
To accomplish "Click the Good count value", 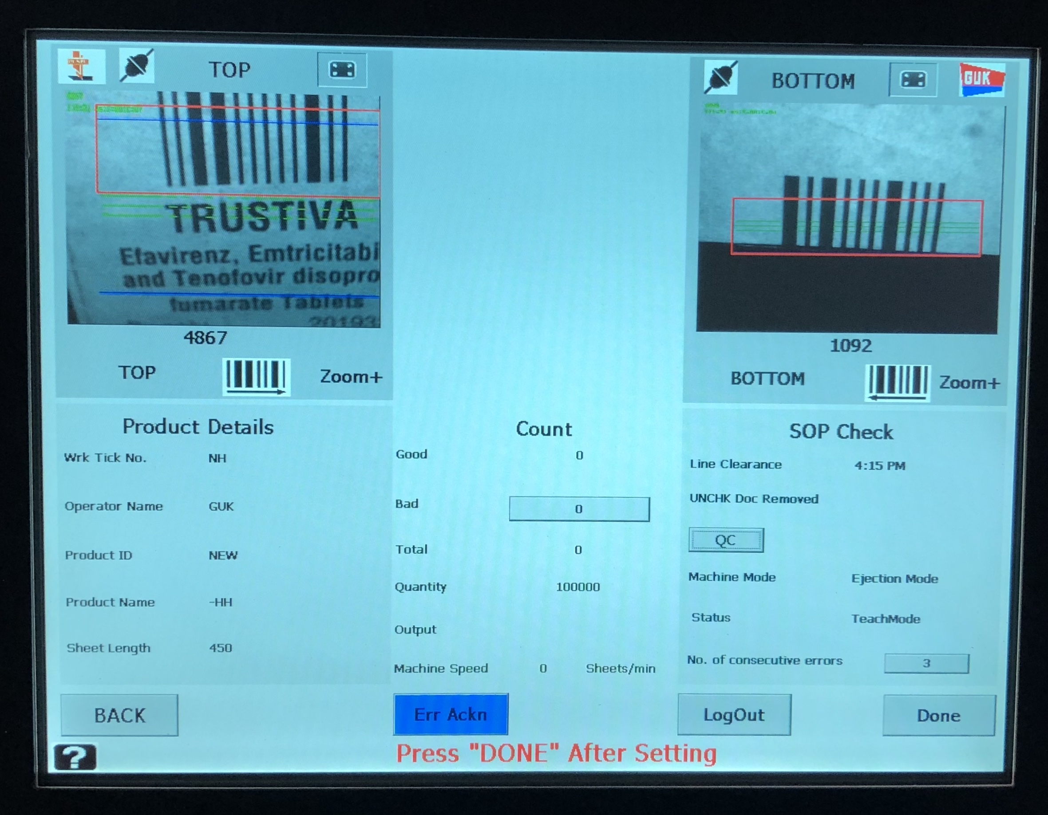I will pyautogui.click(x=580, y=455).
